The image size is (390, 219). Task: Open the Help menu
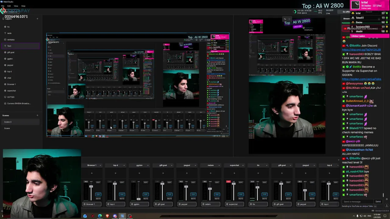pos(23,6)
